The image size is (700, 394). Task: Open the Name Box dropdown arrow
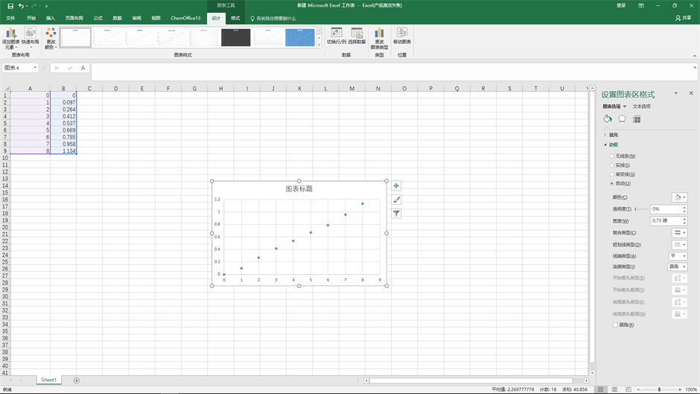[35, 68]
